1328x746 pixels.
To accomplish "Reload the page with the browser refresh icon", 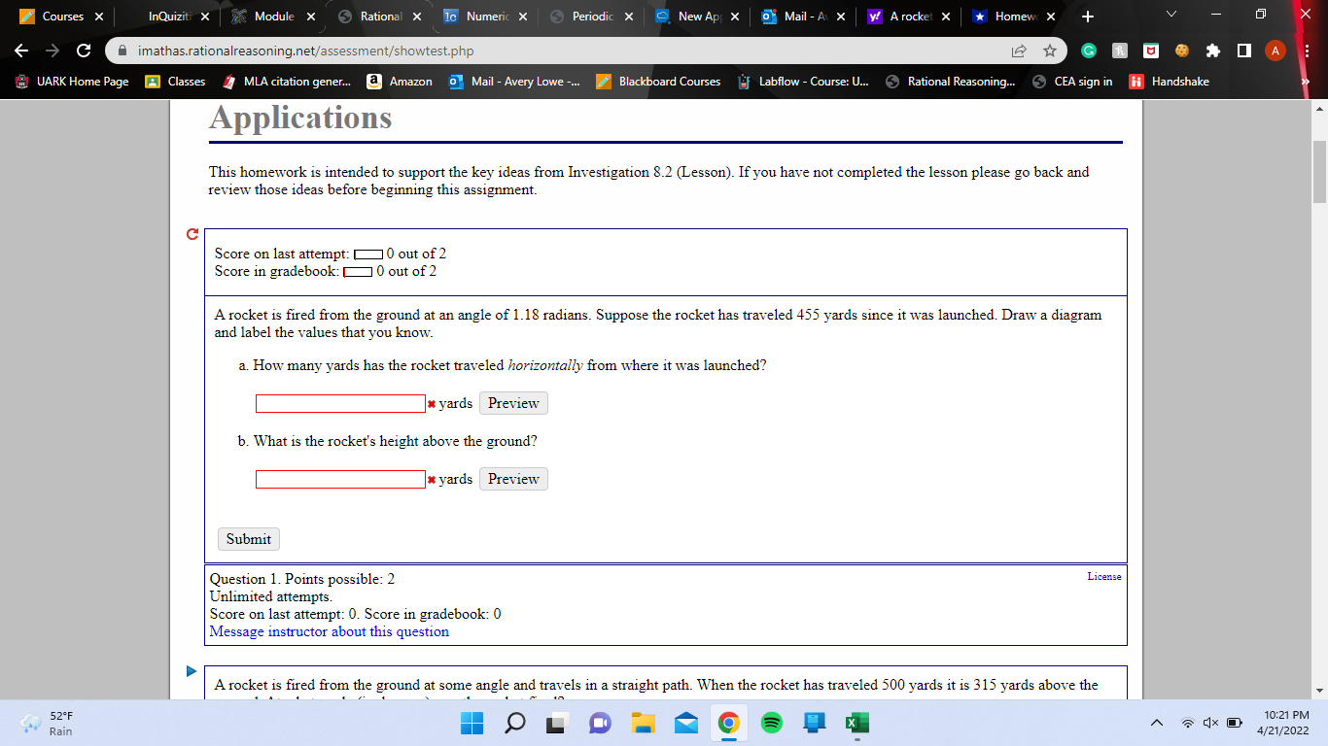I will point(84,51).
